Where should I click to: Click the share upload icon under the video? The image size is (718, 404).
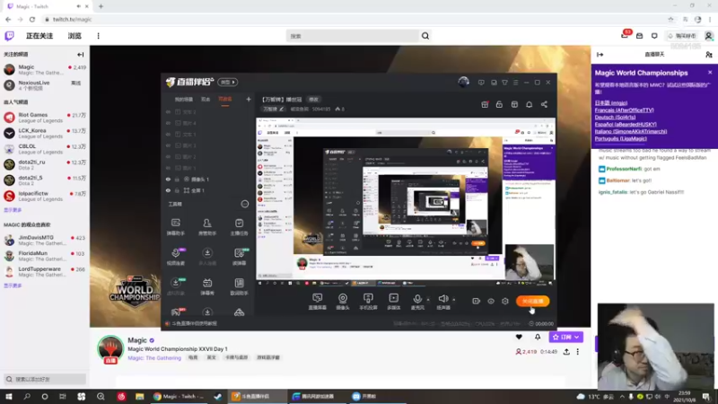(566, 352)
